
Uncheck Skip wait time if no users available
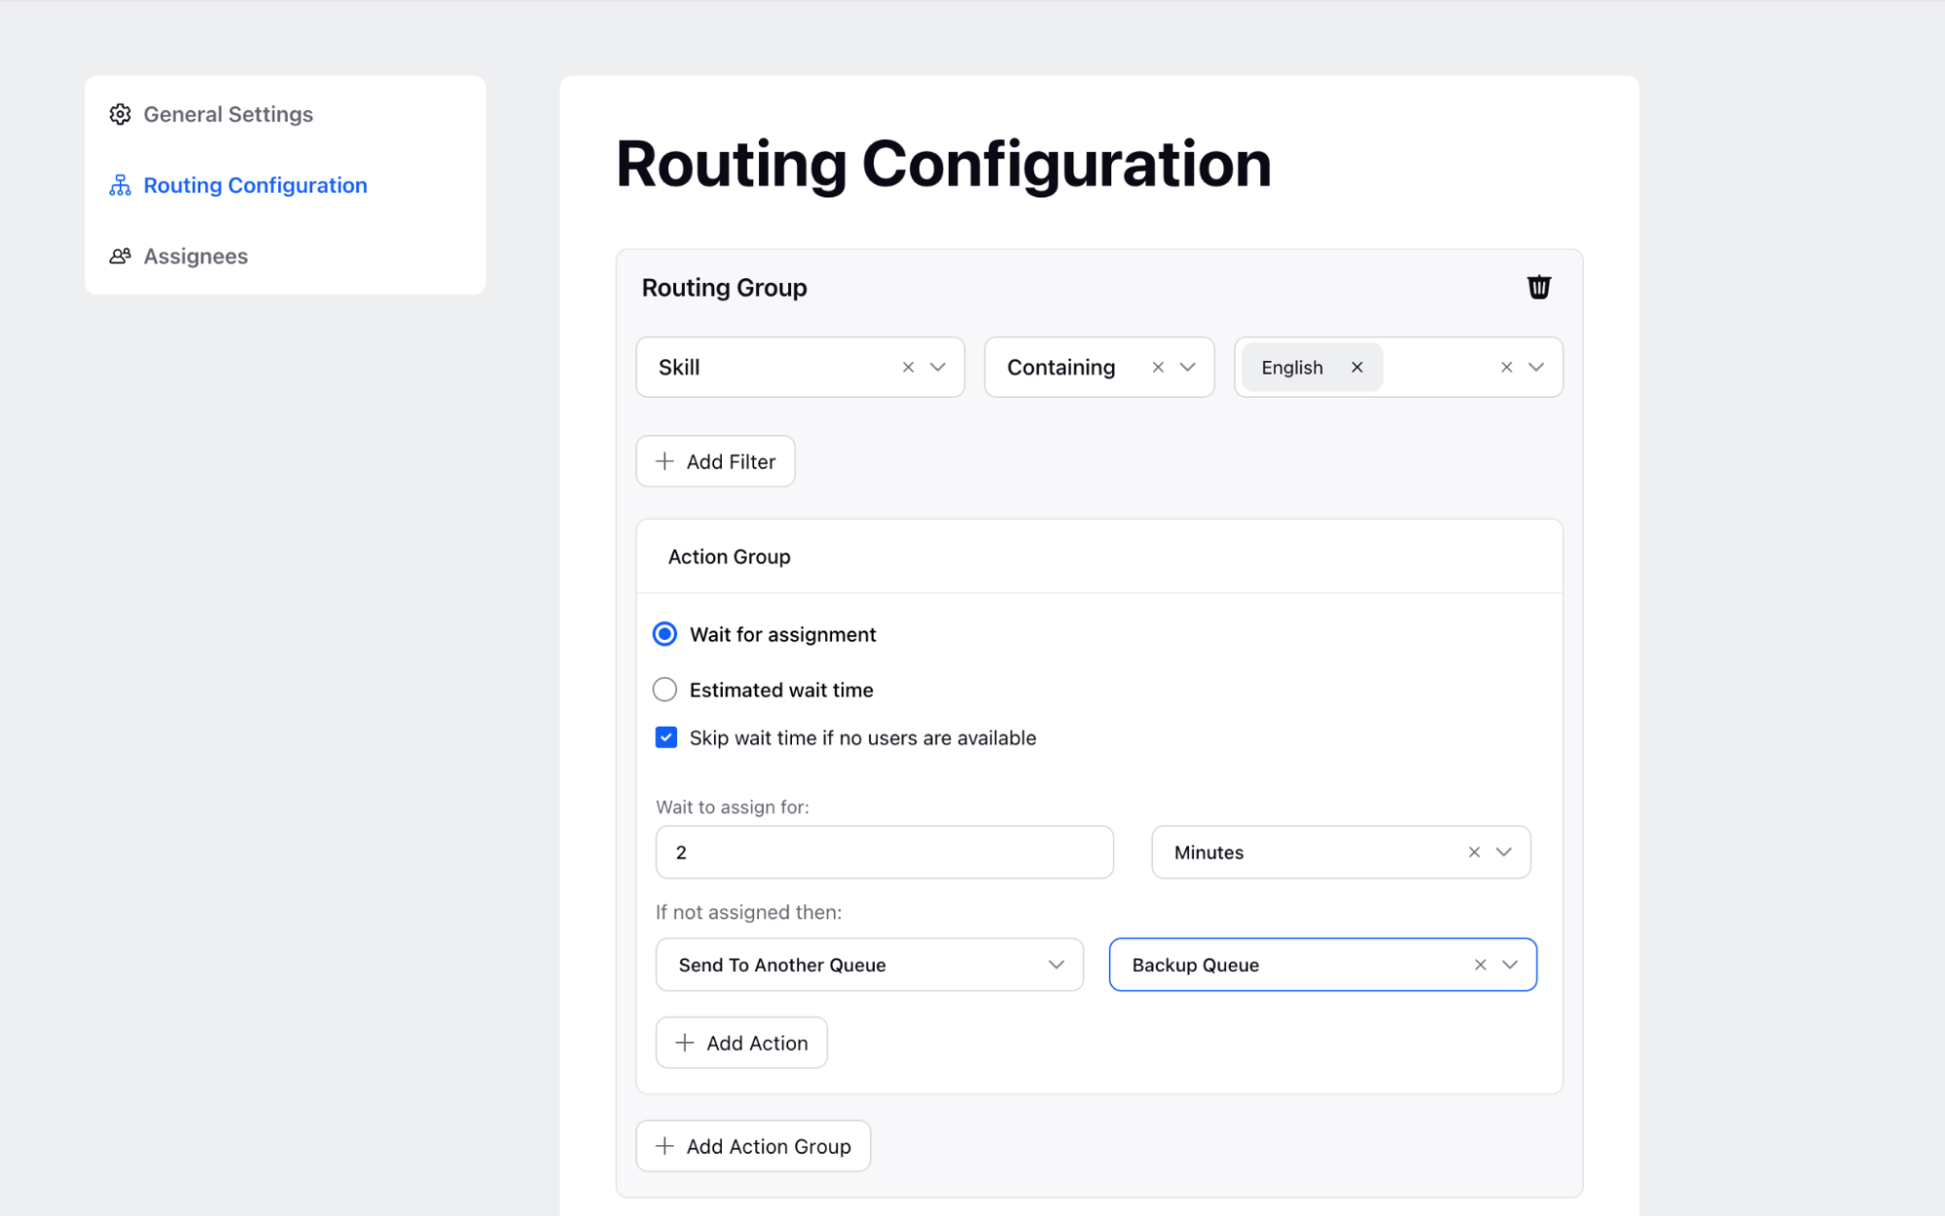(666, 737)
